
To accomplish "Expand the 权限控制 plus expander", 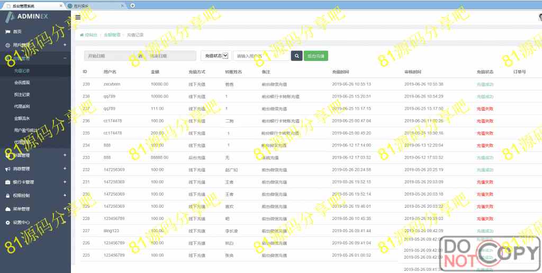I will (x=65, y=196).
